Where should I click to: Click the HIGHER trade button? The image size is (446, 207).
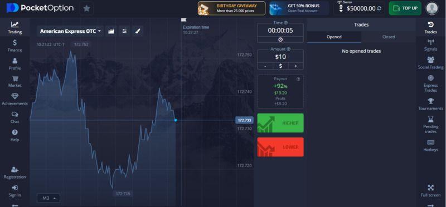click(x=280, y=123)
